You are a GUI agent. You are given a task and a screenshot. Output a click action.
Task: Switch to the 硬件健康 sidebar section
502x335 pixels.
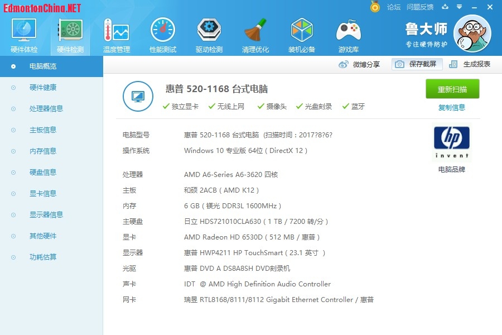click(x=43, y=88)
